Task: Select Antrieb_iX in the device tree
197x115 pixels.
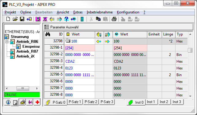Action: tap(25, 56)
